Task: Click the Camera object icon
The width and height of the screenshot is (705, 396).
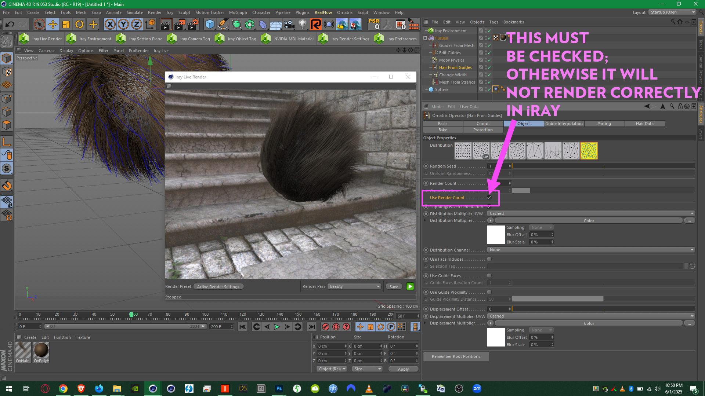Action: click(289, 25)
